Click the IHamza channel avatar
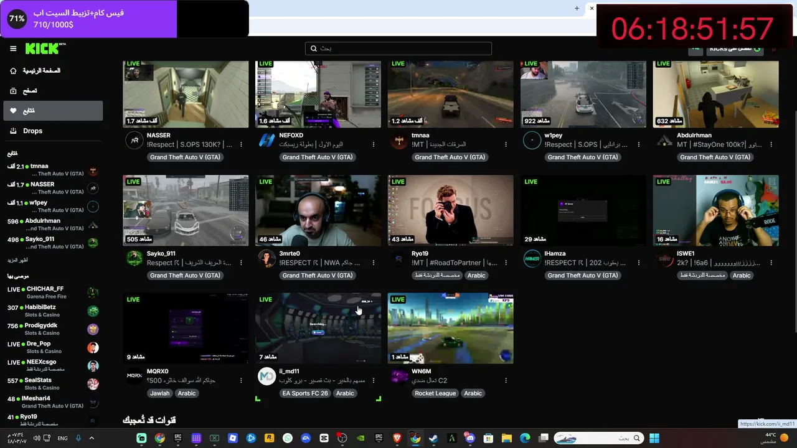 click(532, 259)
